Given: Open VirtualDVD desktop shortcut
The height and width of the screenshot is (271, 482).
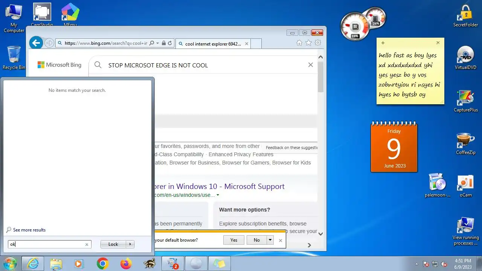Looking at the screenshot, I should (x=466, y=58).
